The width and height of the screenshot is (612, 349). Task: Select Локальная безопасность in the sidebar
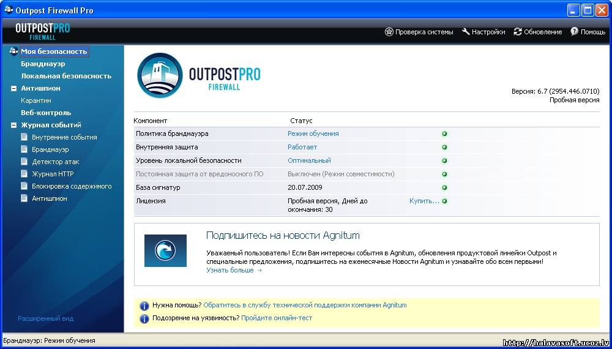click(x=66, y=76)
